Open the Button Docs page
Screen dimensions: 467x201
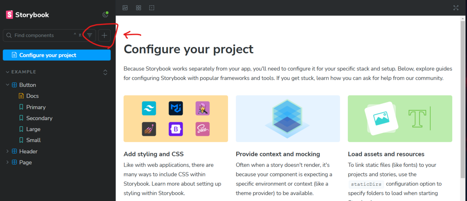(33, 96)
